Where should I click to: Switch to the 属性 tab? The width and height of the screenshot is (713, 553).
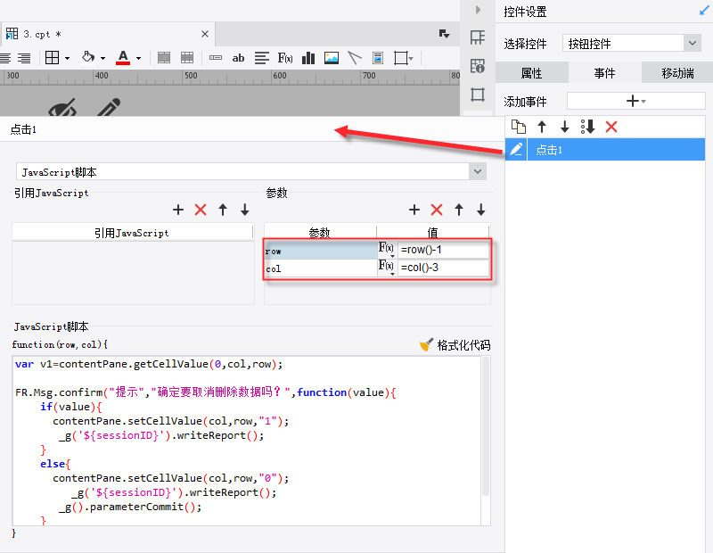(531, 73)
